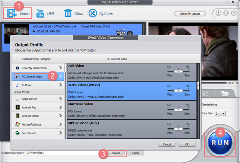
Task: Expand Android Pad arrow
Action: click(61, 107)
